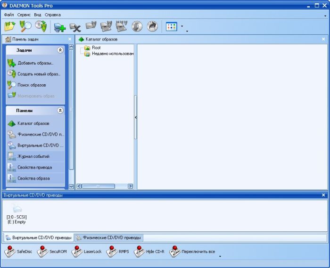
Task: Collapse tree pane via splitter arrow
Action: click(136, 117)
